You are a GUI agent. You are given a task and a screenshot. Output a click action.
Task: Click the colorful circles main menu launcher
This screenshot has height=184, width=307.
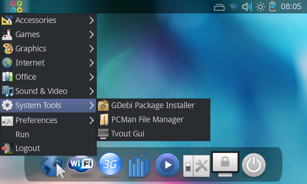[x=17, y=7]
